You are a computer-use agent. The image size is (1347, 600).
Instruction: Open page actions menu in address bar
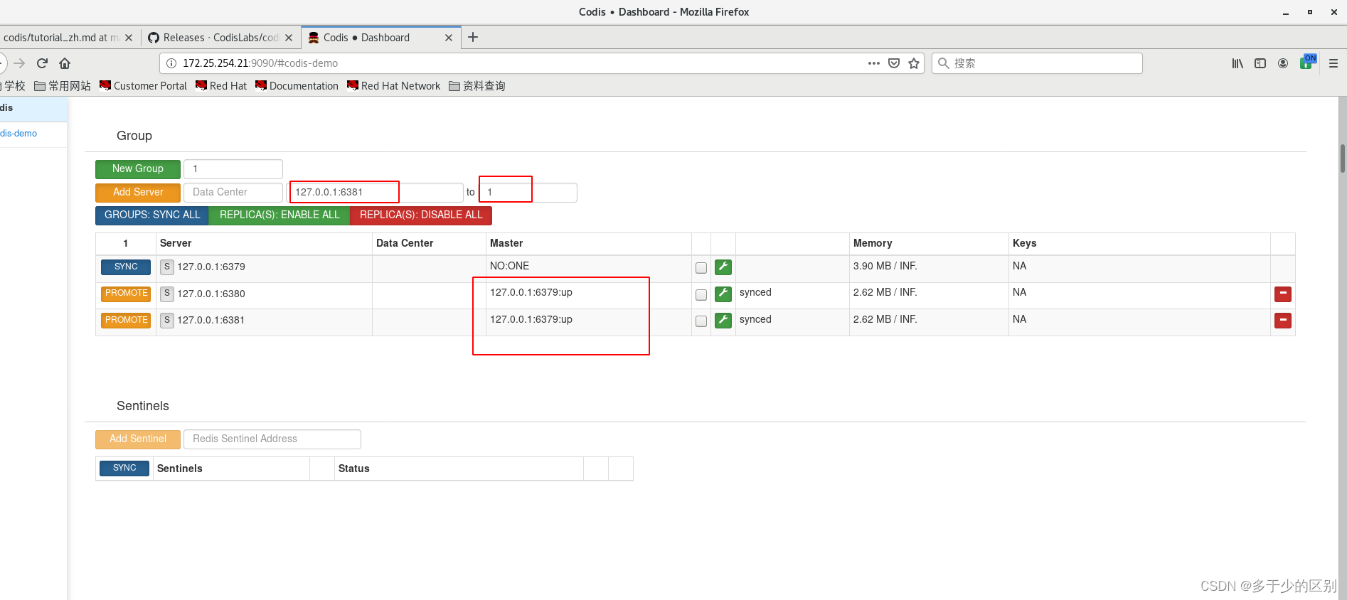pyautogui.click(x=874, y=63)
